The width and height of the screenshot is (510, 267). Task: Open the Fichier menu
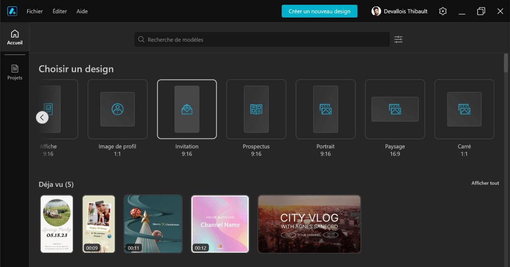35,11
